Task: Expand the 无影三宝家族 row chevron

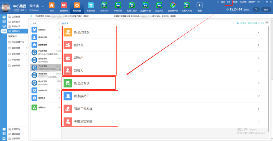Action: pyautogui.click(x=258, y=122)
